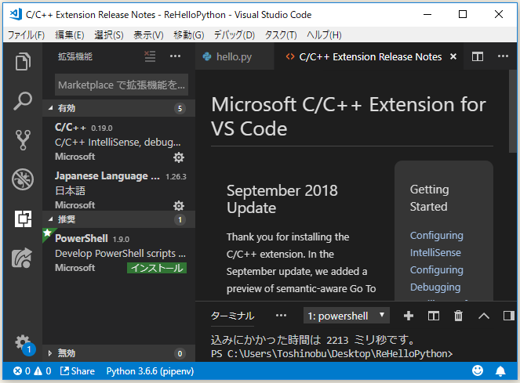Close the C/C++ Extension Release Notes tab

click(453, 56)
